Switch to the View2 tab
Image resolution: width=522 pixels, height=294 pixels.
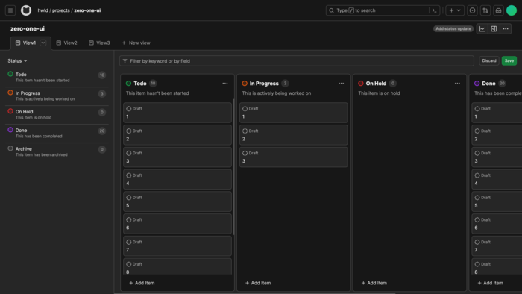66,43
